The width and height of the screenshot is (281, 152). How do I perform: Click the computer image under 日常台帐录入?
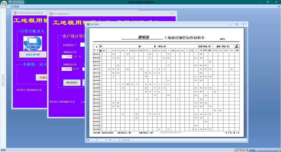tap(32, 43)
